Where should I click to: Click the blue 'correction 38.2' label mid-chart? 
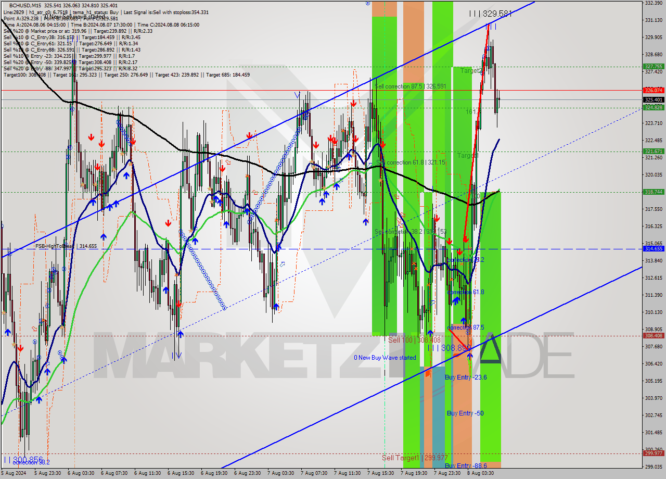(x=466, y=260)
